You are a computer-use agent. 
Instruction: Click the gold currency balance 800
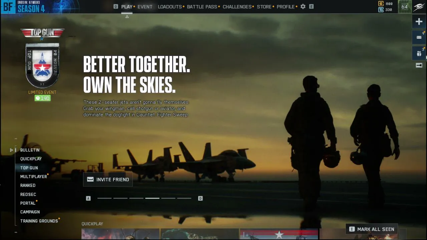click(x=386, y=4)
